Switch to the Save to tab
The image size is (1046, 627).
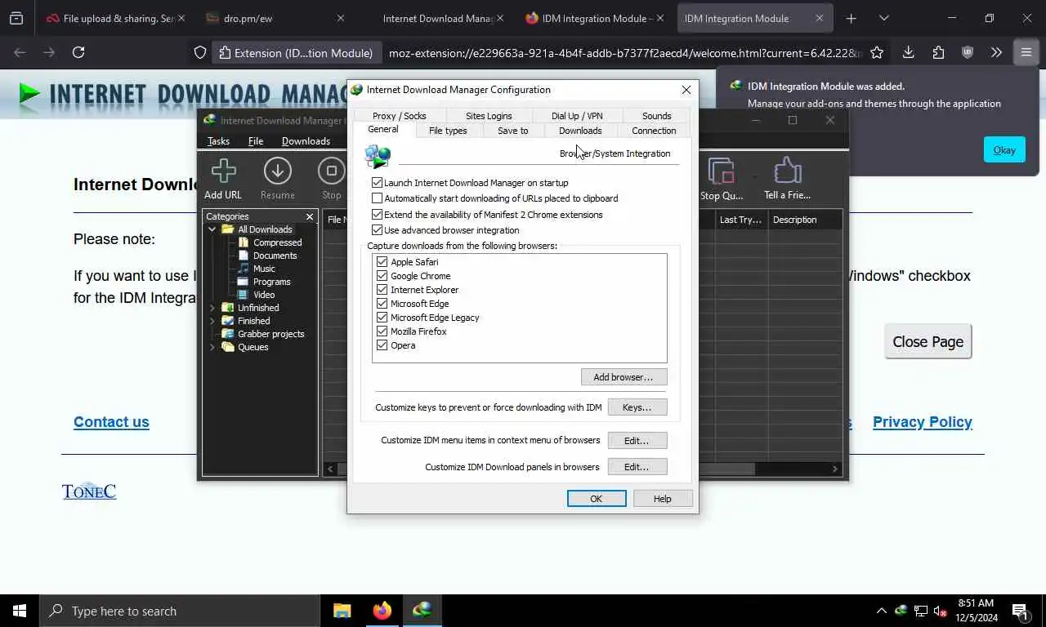(512, 131)
